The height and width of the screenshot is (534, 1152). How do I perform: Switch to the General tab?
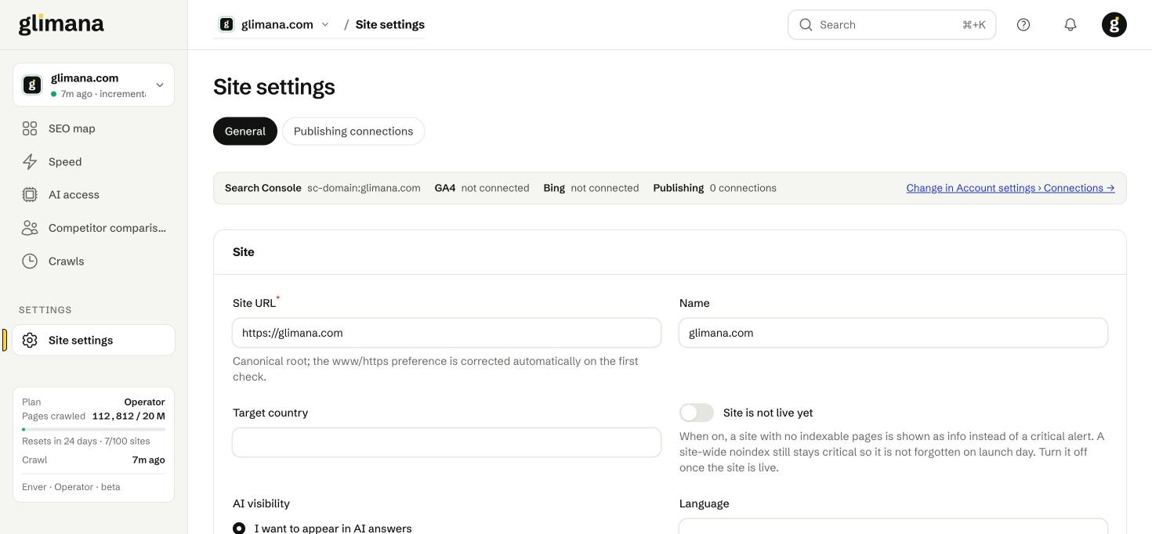click(x=245, y=131)
